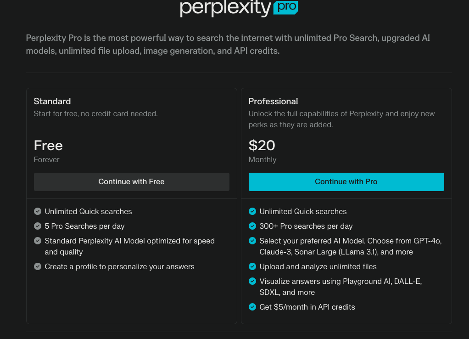Click teal checkmark beside Get $5/month API credits
Viewport: 469px width, 339px height.
pos(252,307)
